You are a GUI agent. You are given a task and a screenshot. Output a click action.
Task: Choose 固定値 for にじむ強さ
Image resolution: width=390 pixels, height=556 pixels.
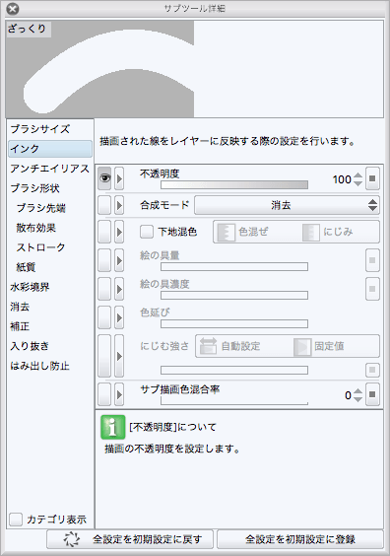(x=319, y=346)
